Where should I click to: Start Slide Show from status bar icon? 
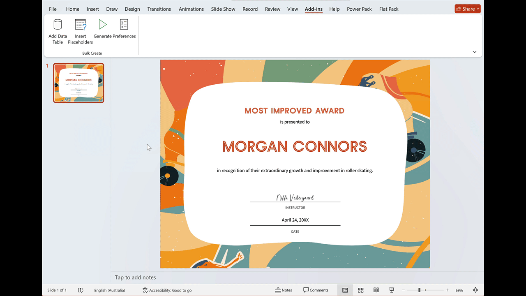tap(392, 290)
